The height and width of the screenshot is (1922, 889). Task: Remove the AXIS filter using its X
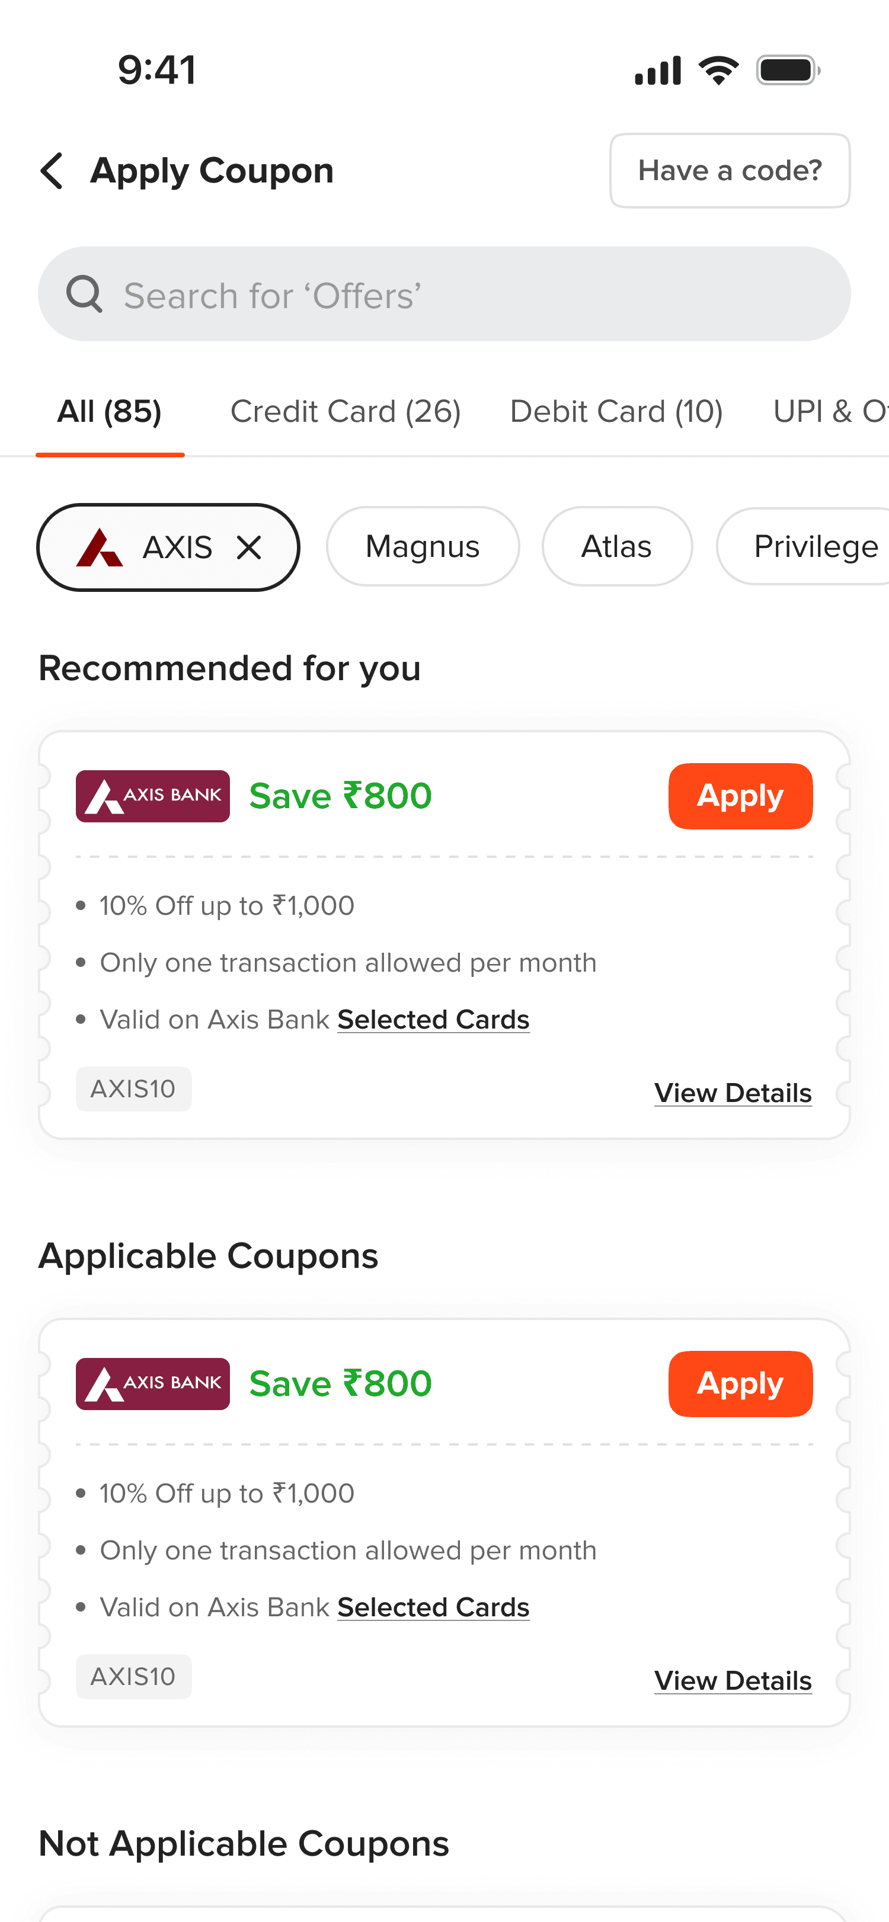coord(248,547)
